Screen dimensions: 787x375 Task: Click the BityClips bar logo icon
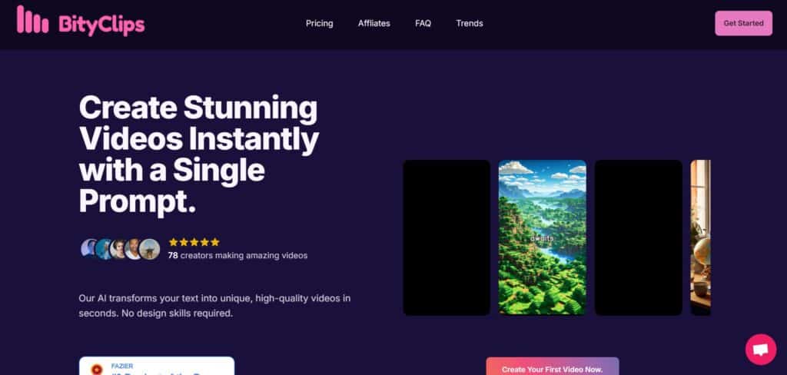(32, 19)
